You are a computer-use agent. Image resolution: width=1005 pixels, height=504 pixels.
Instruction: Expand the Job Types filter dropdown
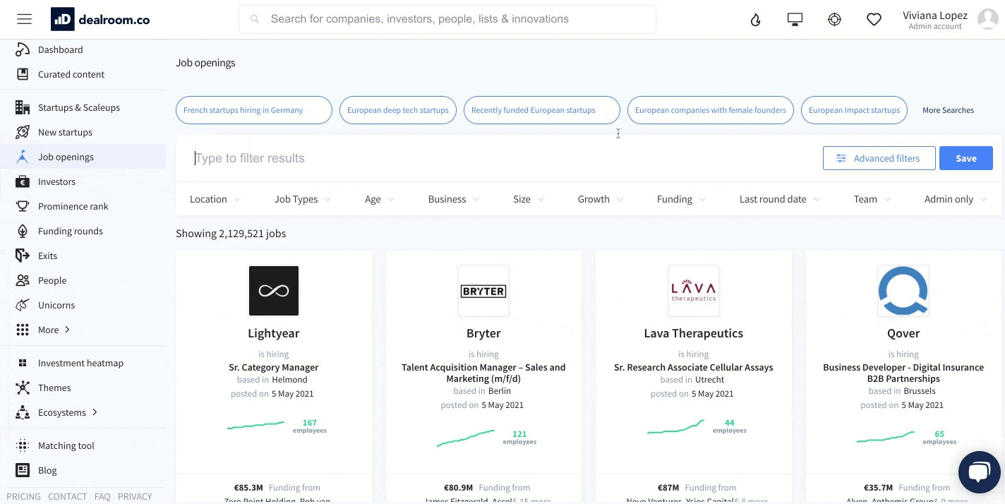click(x=303, y=199)
